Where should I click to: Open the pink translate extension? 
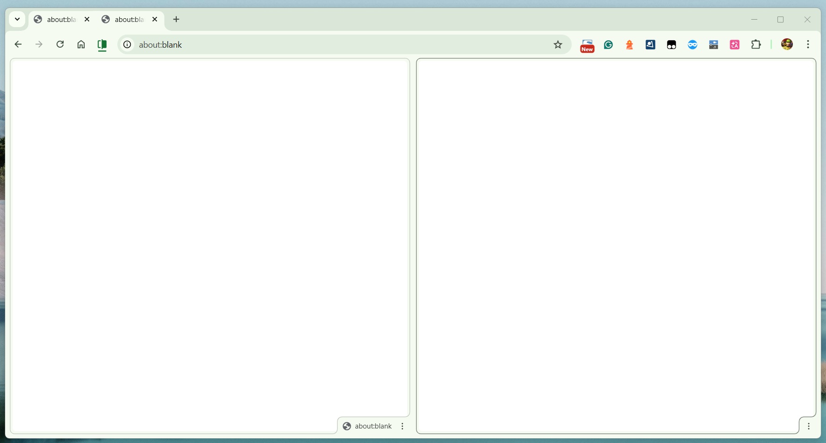pyautogui.click(x=734, y=45)
